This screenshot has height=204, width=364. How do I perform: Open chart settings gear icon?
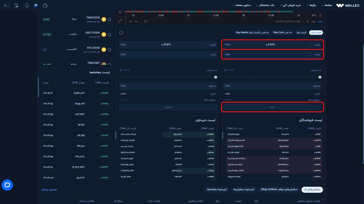coord(320,15)
